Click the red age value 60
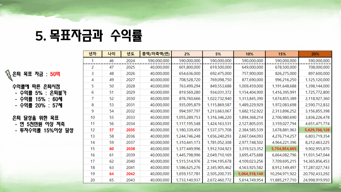 click(111, 149)
